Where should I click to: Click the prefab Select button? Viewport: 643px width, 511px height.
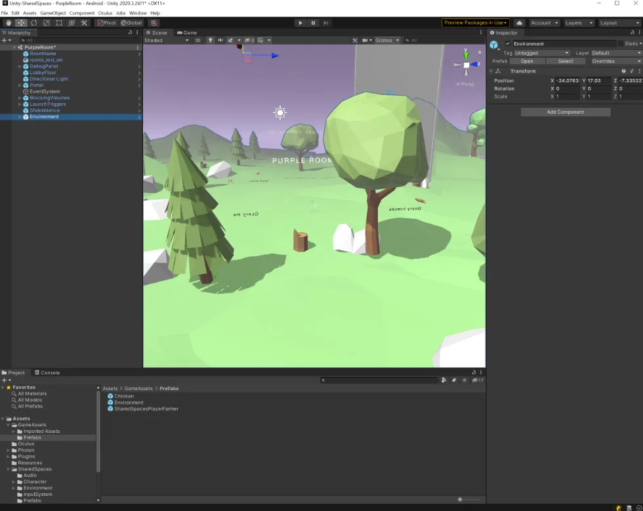coord(565,61)
